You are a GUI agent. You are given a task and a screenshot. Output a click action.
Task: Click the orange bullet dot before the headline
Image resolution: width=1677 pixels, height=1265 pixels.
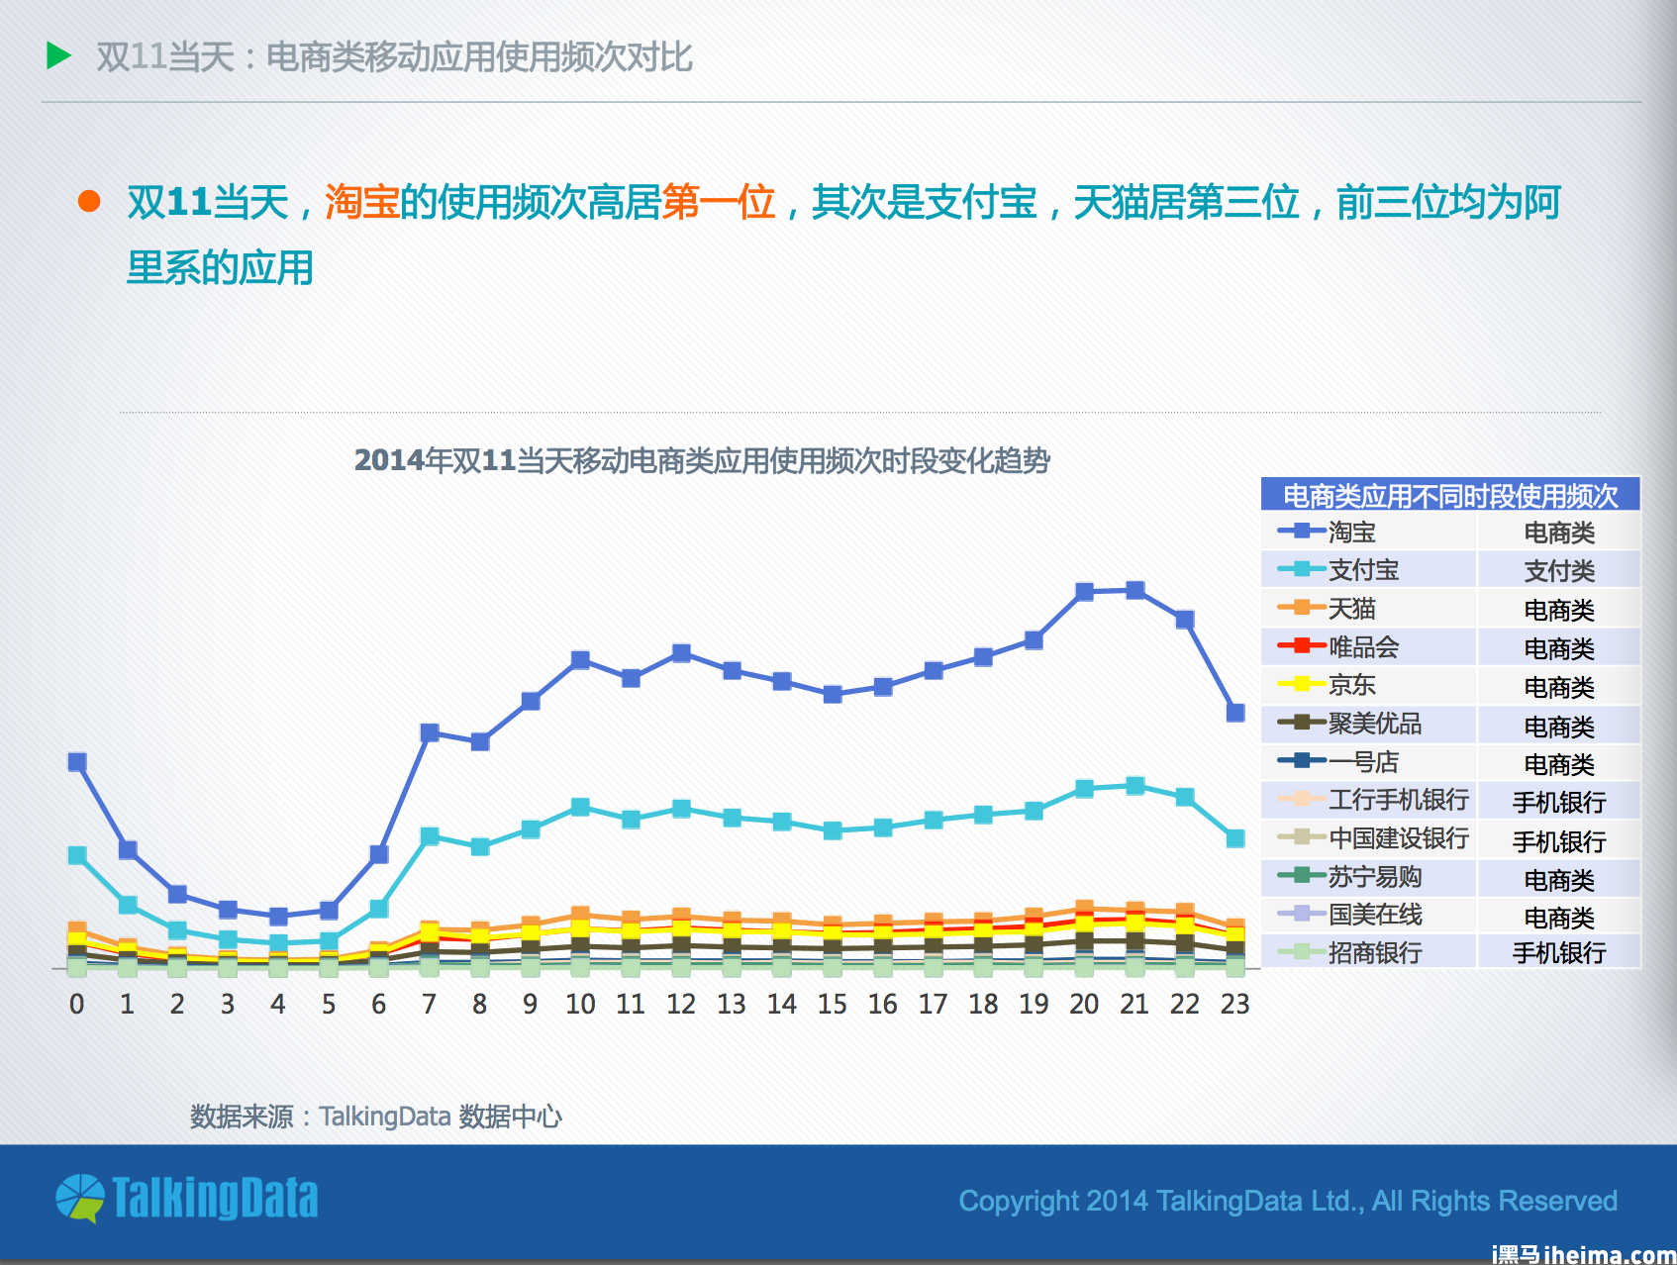pos(89,202)
